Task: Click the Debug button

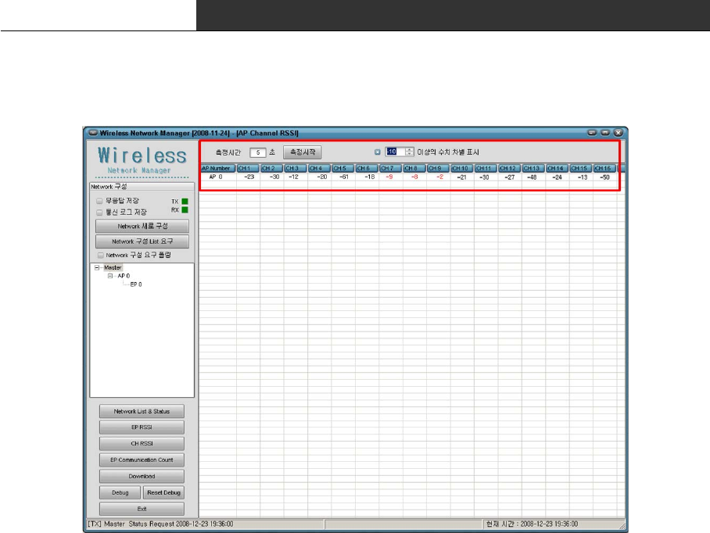Action: tap(120, 492)
